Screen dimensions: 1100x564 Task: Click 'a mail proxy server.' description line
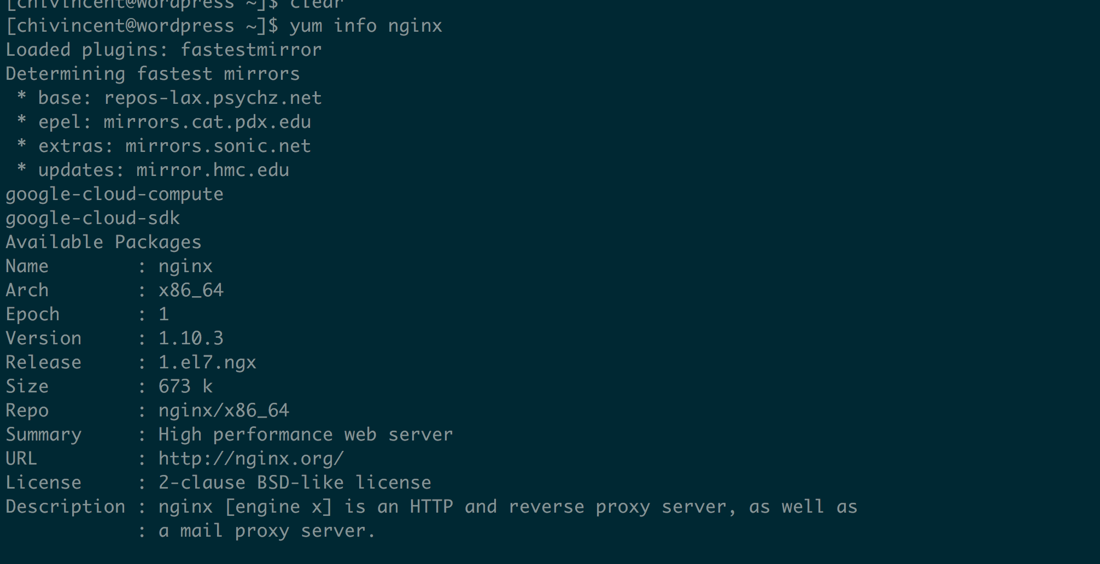(267, 531)
